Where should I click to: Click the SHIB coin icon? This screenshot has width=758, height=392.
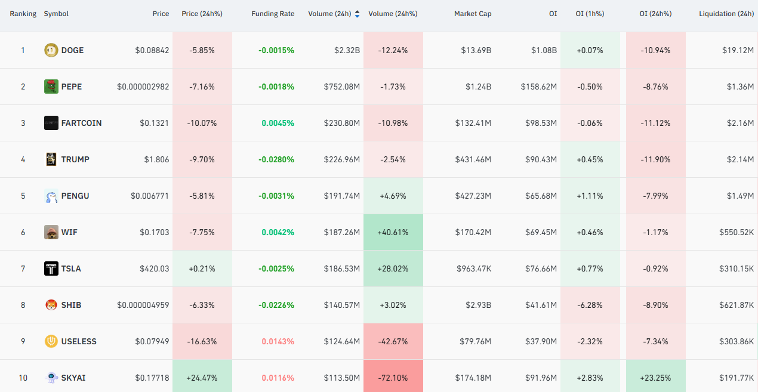click(51, 305)
